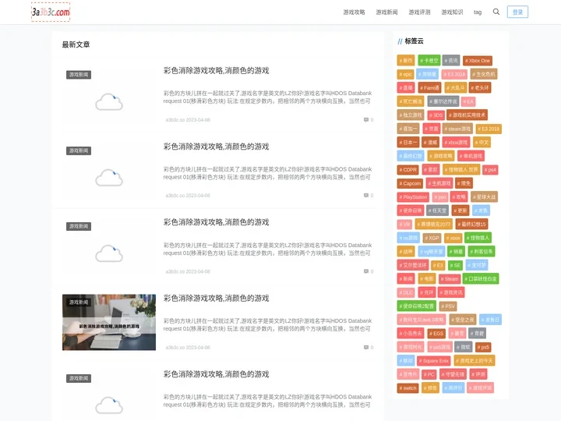The width and height of the screenshot is (561, 421).
Task: Click 游戏新闻 badge on the photo thumbnail
Action: 79,302
